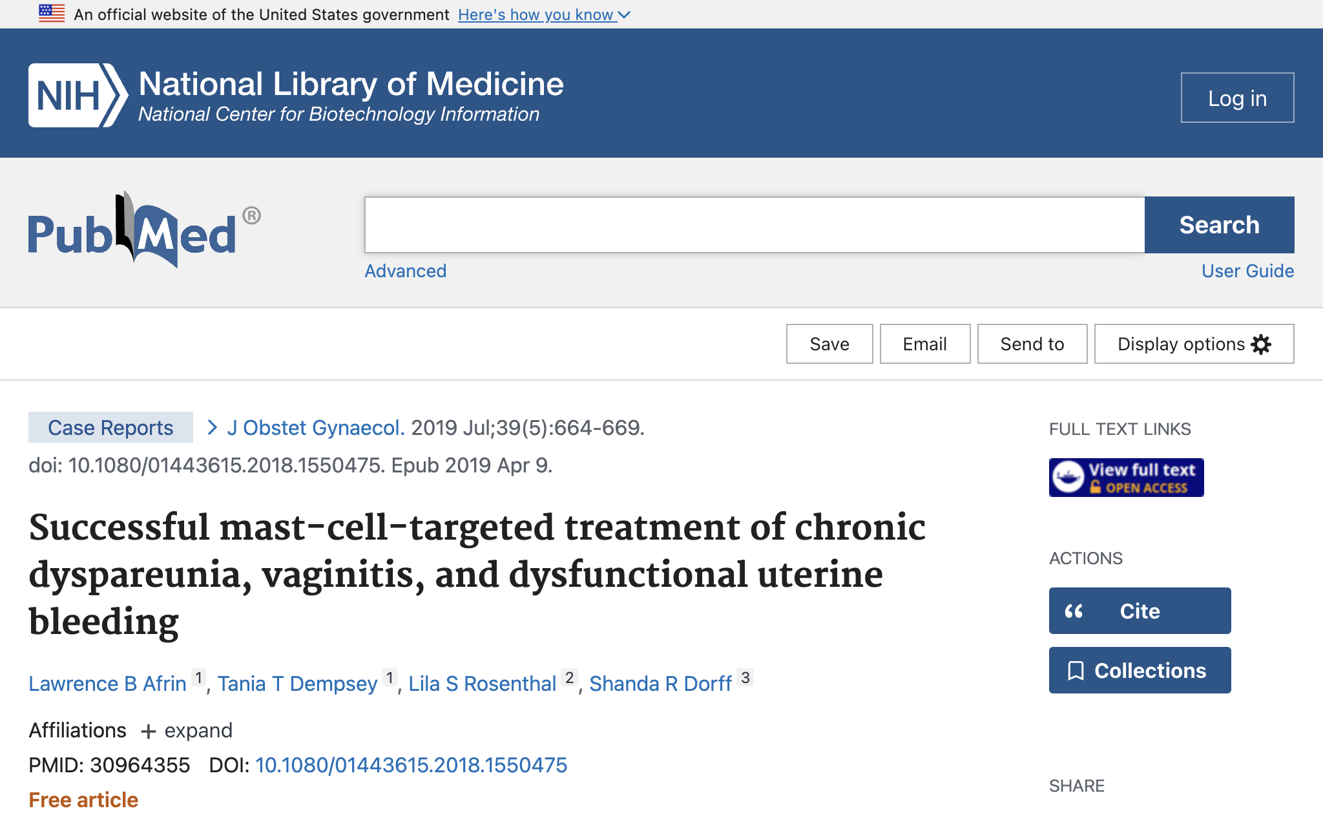The image size is (1323, 813).
Task: Open author Shanda R Dorff
Action: 660,684
